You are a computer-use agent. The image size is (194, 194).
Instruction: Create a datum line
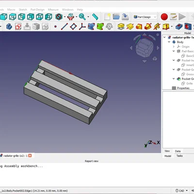click(x=65, y=26)
